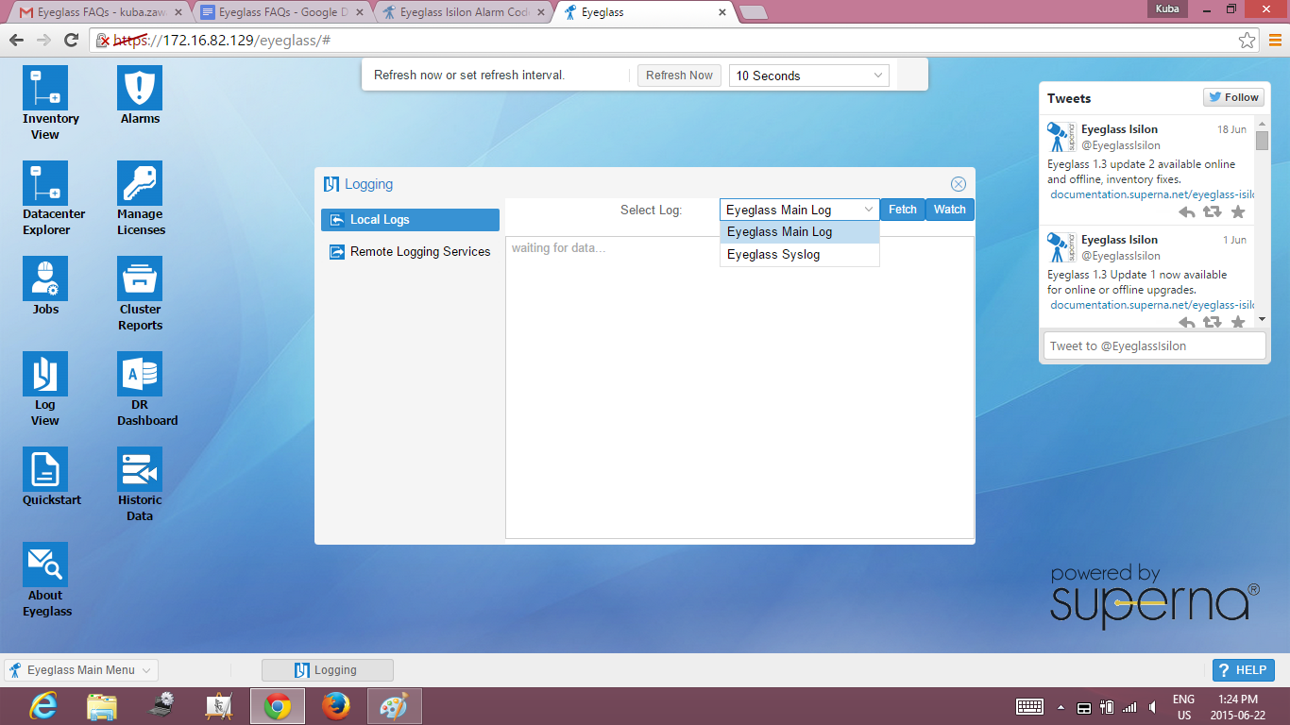Open the Quickstart document icon
Screen dimensions: 1290x725
pyautogui.click(x=45, y=469)
